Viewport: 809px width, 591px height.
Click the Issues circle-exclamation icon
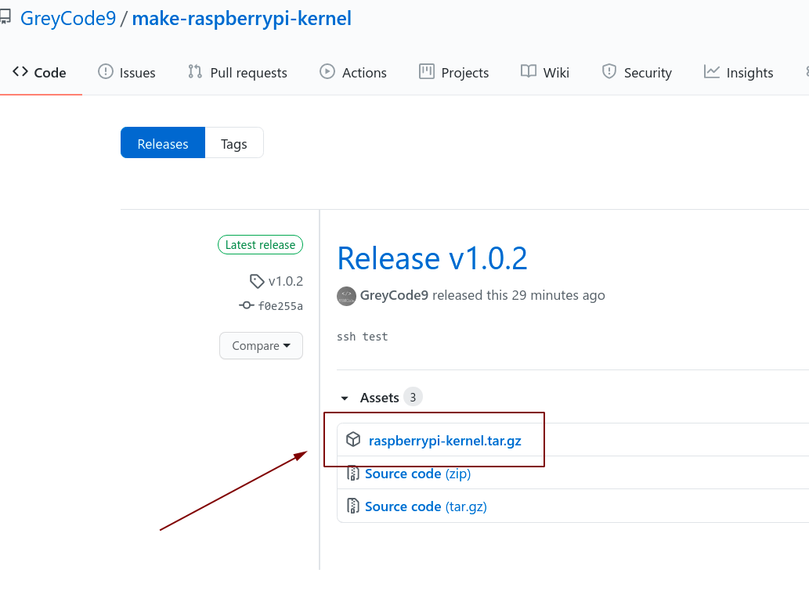tap(105, 71)
